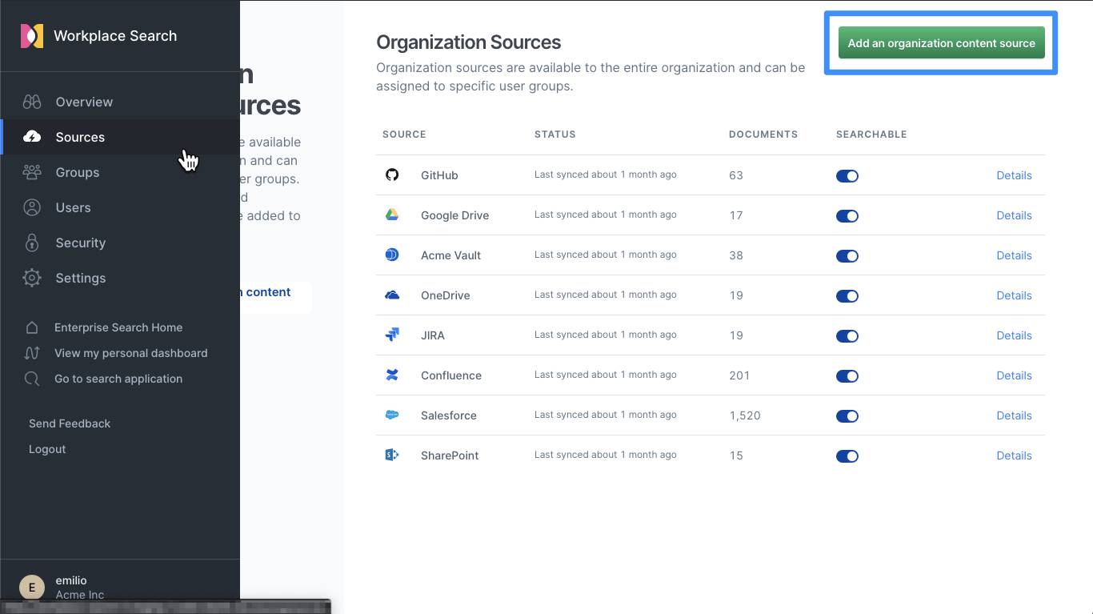1093x614 pixels.
Task: Click the Groups people icon
Action: coord(32,172)
